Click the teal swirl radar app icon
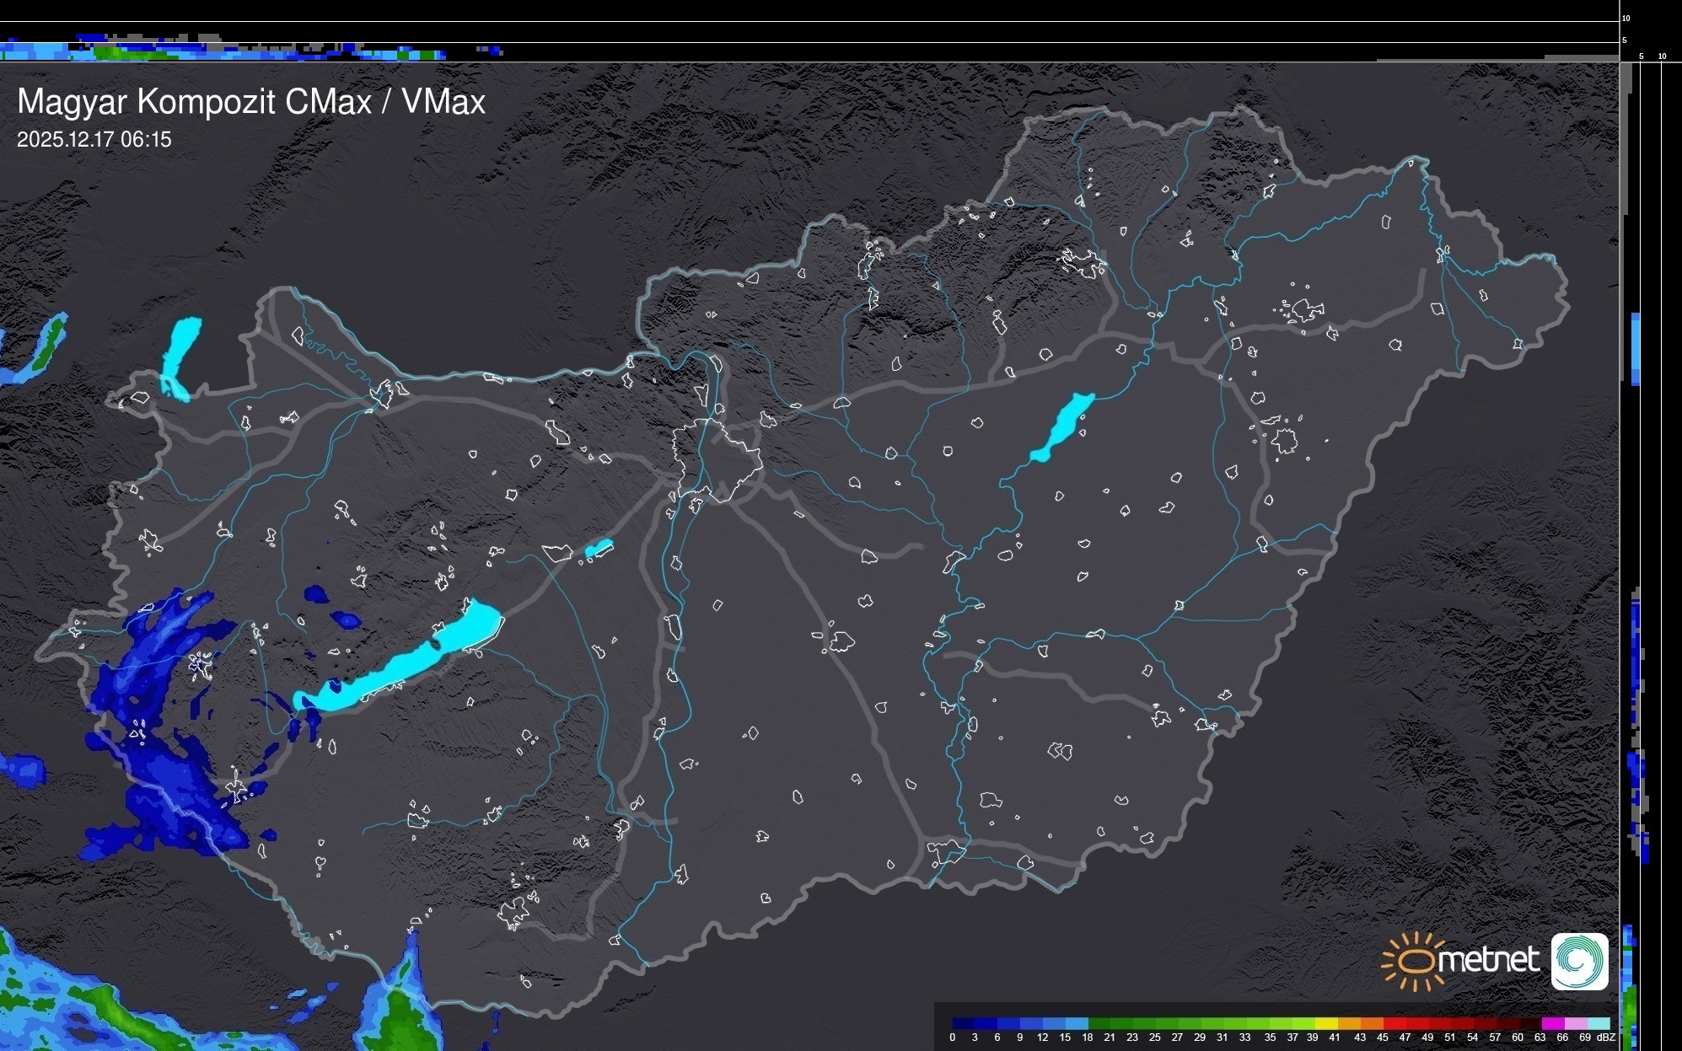The height and width of the screenshot is (1051, 1682). [x=1579, y=962]
